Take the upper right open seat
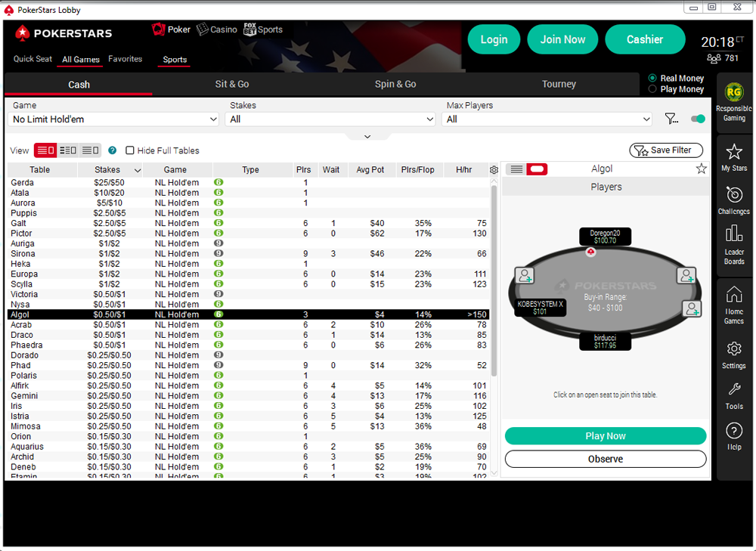 tap(686, 275)
